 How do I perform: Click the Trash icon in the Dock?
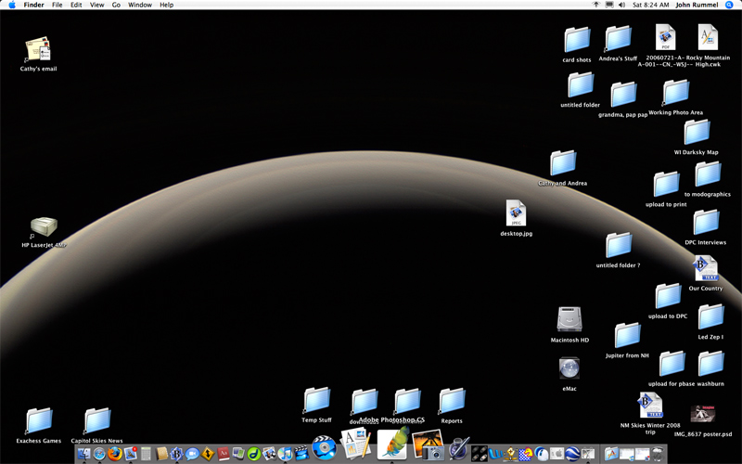(657, 454)
